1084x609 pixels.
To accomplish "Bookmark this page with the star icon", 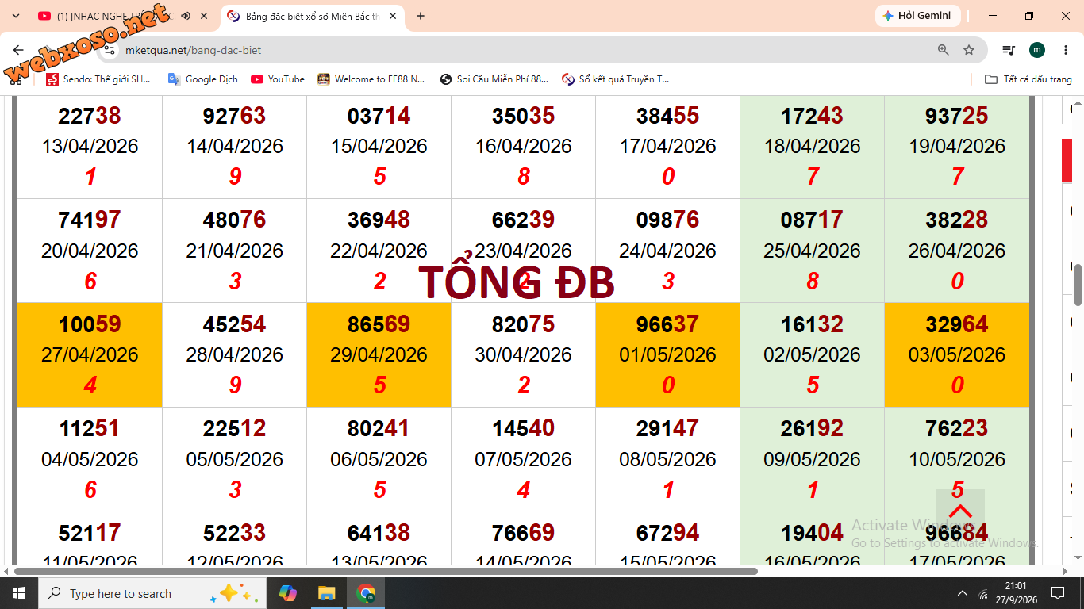I will pos(969,50).
